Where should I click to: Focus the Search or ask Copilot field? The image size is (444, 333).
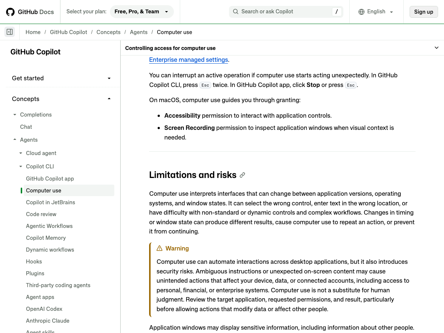click(x=286, y=12)
